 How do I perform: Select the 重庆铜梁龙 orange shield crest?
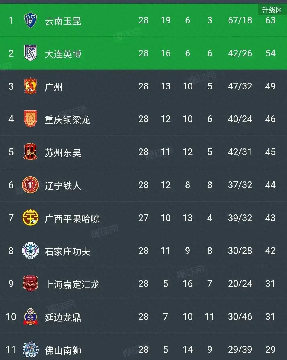(x=30, y=119)
